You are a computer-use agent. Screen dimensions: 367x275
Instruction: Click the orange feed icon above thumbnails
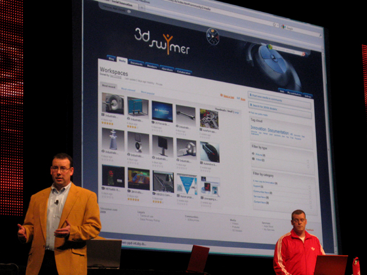click(x=221, y=95)
